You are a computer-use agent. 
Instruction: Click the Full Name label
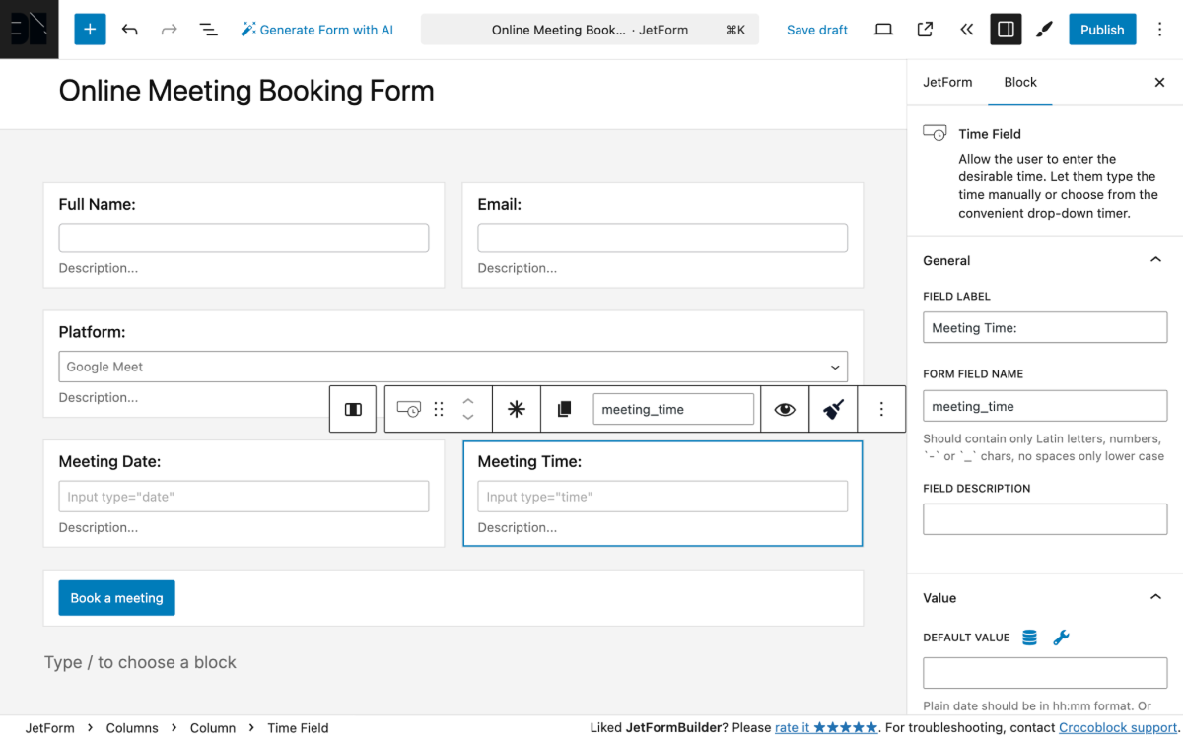tap(97, 204)
